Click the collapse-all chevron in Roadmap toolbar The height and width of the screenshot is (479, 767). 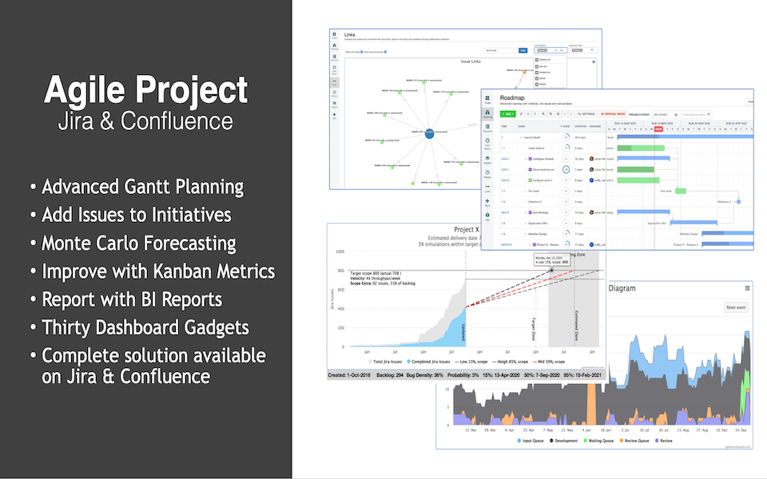[x=535, y=114]
